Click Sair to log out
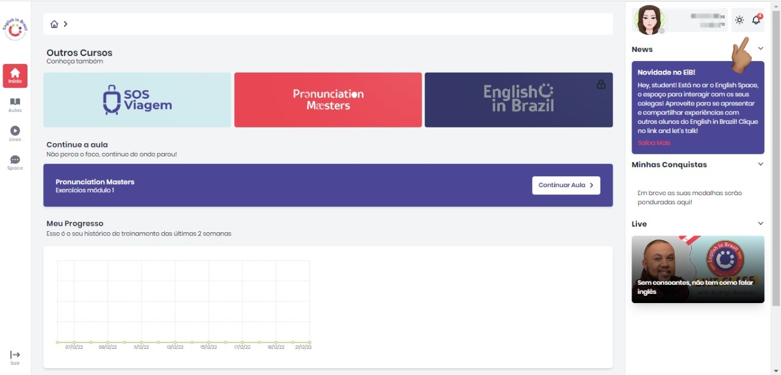The width and height of the screenshot is (781, 375). coord(15,357)
